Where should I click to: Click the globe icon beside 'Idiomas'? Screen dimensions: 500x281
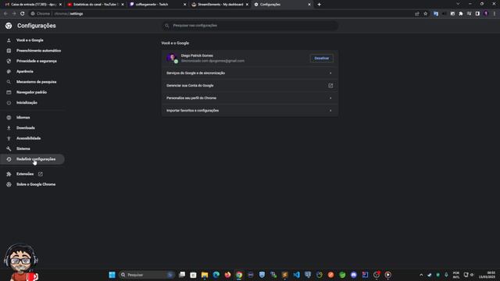9,118
